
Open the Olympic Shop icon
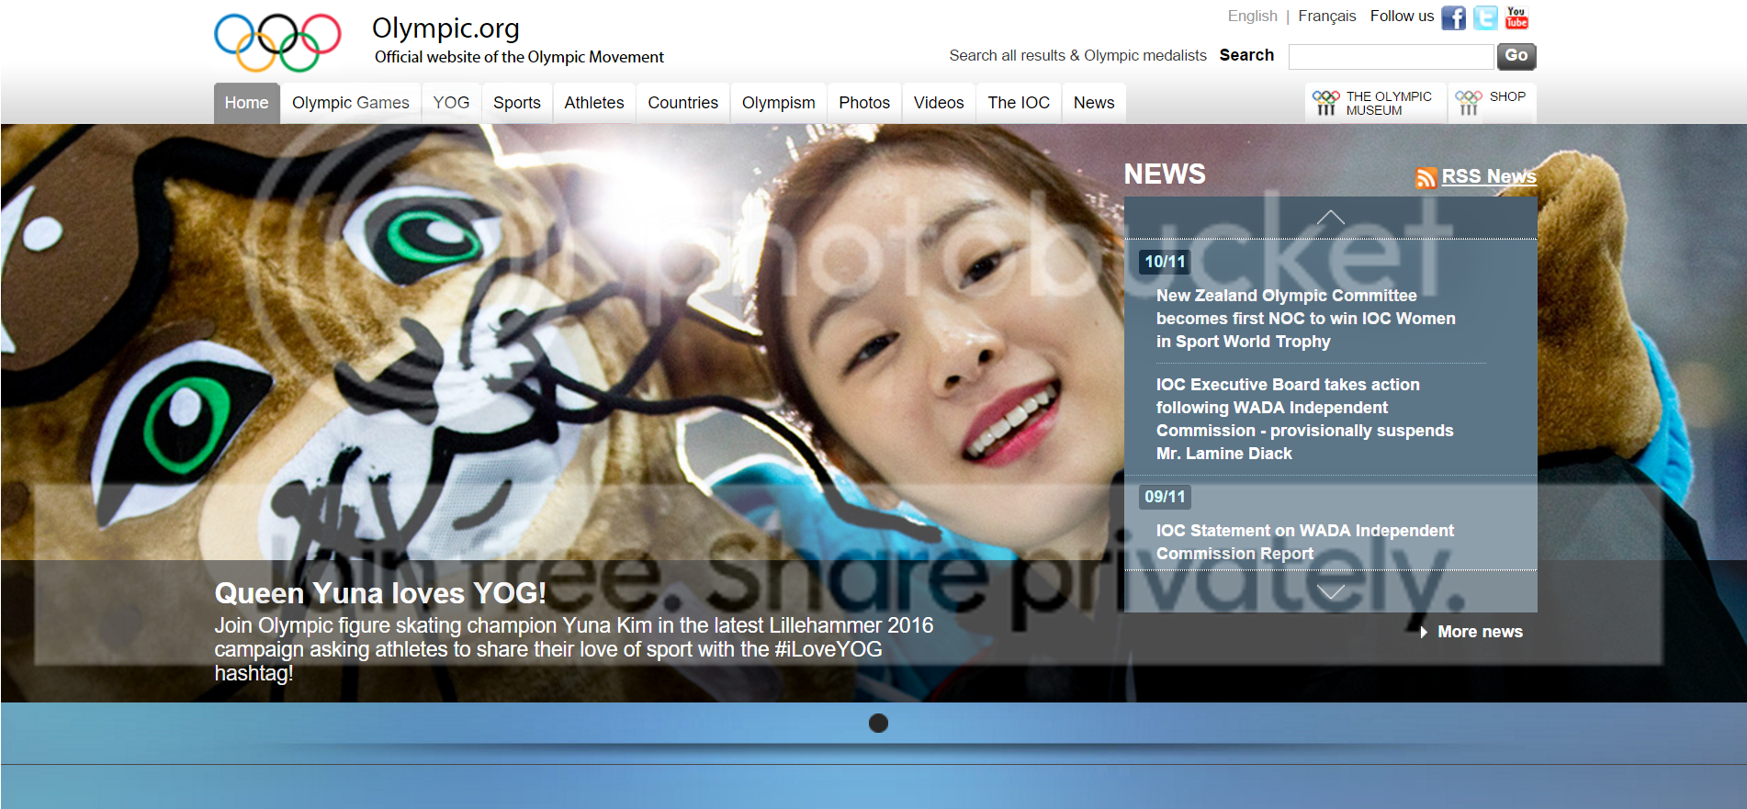1469,103
